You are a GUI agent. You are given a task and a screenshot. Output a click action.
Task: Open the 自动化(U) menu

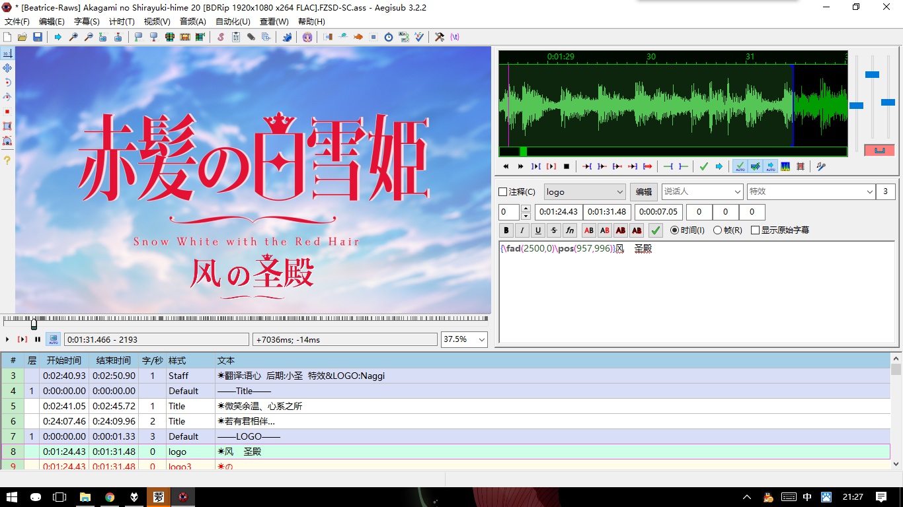tap(233, 22)
